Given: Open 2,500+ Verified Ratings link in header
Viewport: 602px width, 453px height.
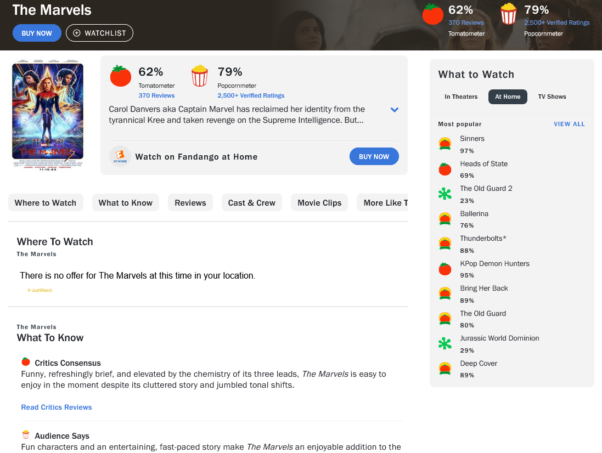Looking at the screenshot, I should coord(556,22).
